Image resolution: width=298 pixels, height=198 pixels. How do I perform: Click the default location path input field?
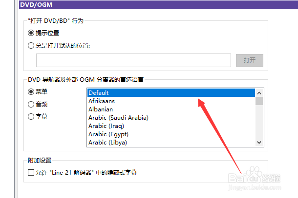point(133,60)
